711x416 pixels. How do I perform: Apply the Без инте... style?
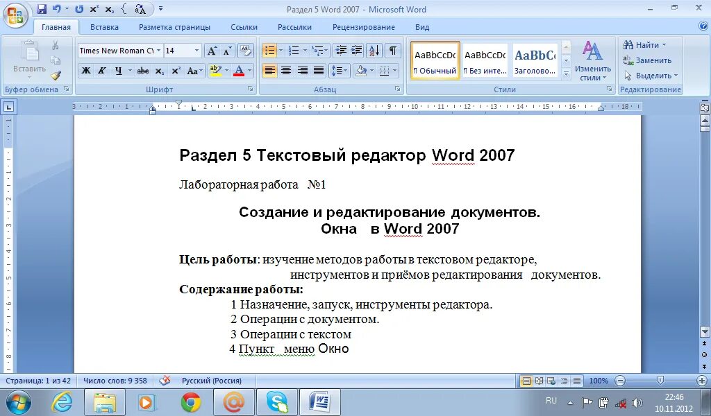coord(485,60)
